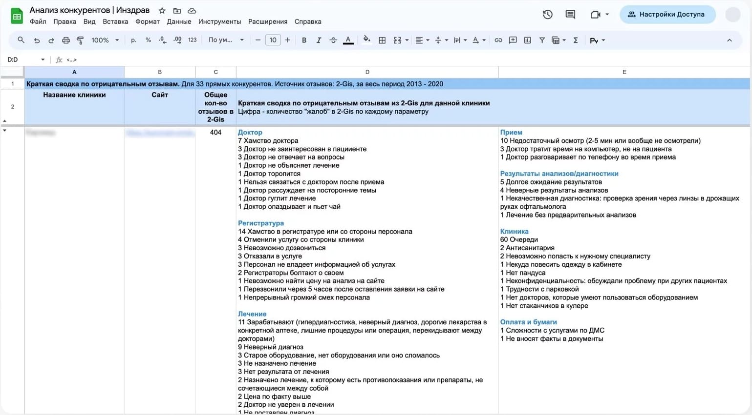Open the fill color picker

coord(366,40)
